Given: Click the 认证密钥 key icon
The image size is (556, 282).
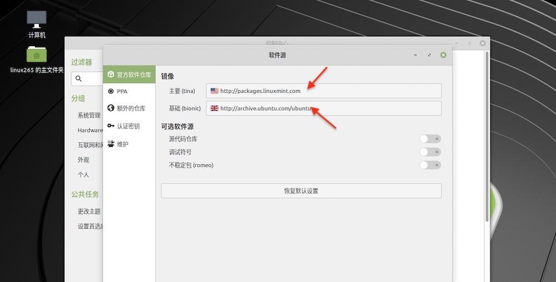Looking at the screenshot, I should pyautogui.click(x=111, y=126).
